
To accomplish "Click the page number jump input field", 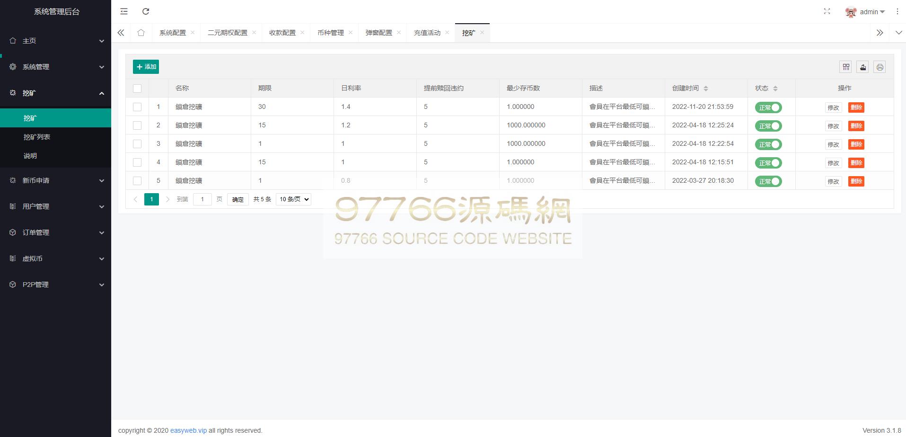I will click(202, 199).
